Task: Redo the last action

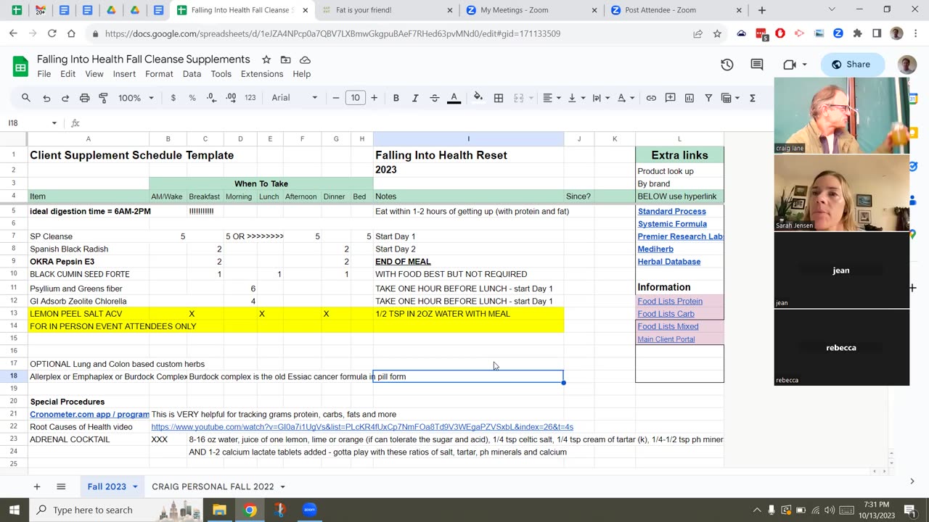Action: (x=65, y=98)
